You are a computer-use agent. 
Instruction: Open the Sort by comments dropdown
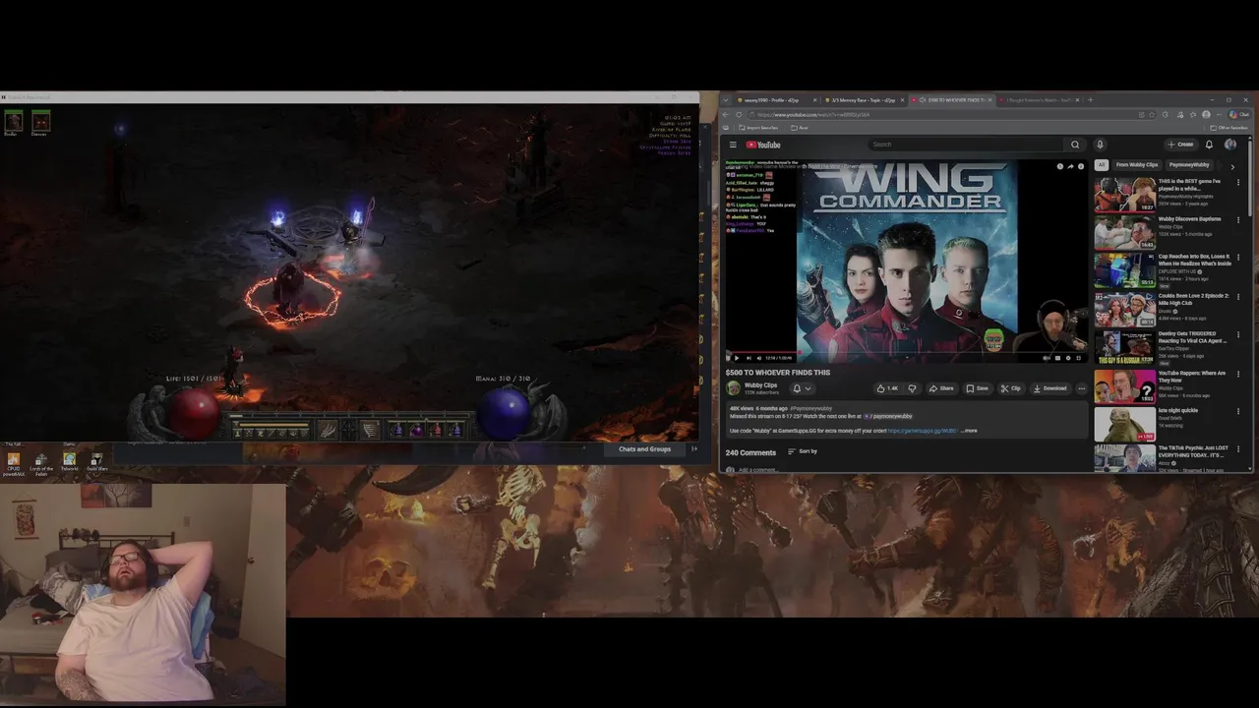pyautogui.click(x=803, y=451)
